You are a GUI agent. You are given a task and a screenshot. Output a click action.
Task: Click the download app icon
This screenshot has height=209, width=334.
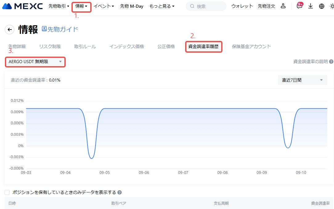(311, 6)
